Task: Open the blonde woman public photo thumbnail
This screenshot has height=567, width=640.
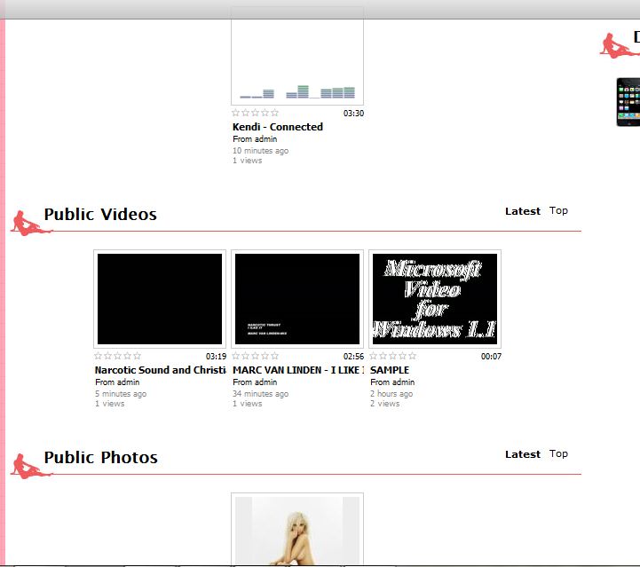Action: pyautogui.click(x=297, y=530)
